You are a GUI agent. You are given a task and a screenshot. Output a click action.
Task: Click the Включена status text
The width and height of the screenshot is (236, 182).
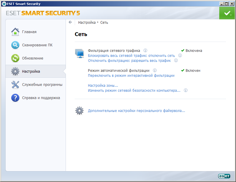[194, 50]
